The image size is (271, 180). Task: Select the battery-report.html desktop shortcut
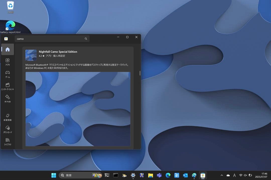[x=10, y=27]
